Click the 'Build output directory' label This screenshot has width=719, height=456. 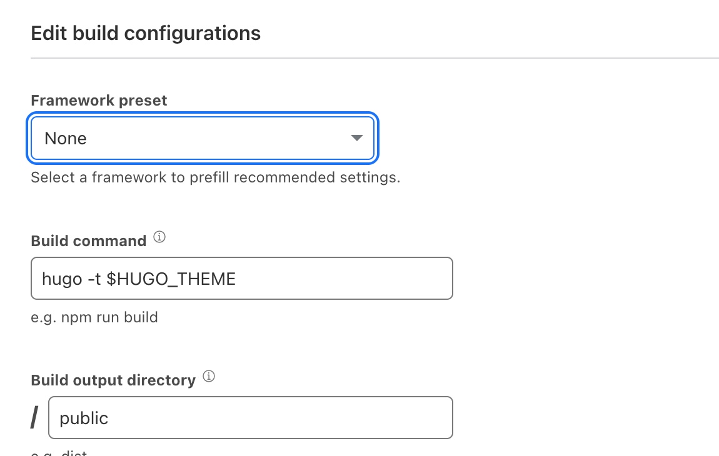click(113, 380)
